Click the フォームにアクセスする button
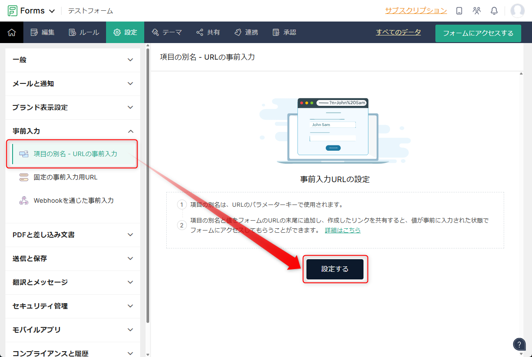The image size is (532, 357). [478, 33]
